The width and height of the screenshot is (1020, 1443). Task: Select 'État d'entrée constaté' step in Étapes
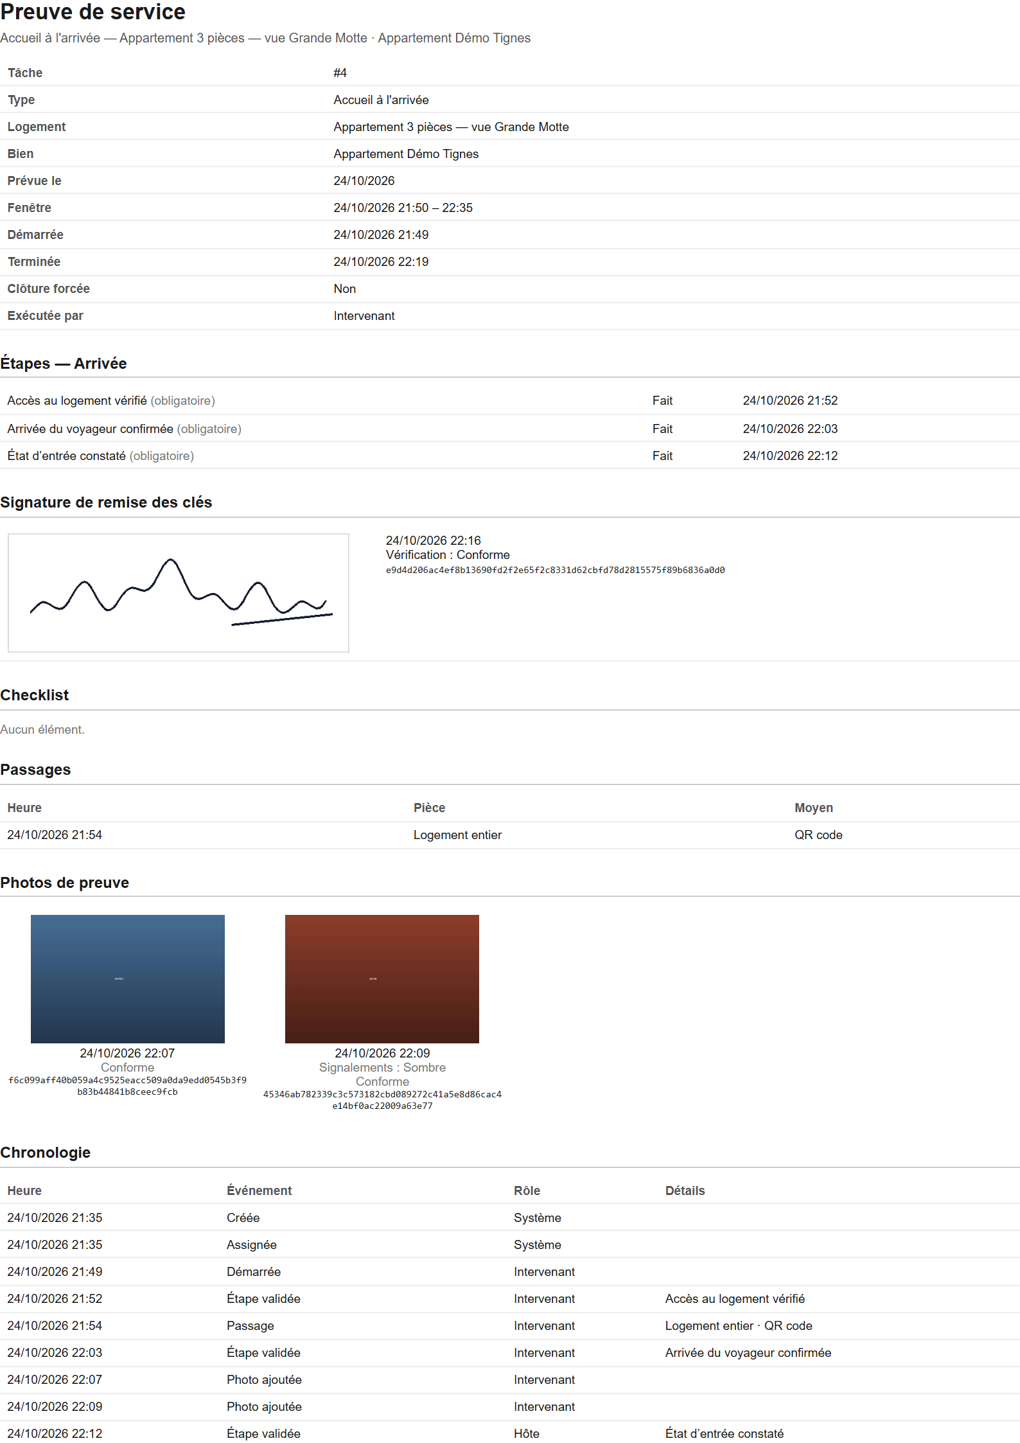pyautogui.click(x=510, y=456)
